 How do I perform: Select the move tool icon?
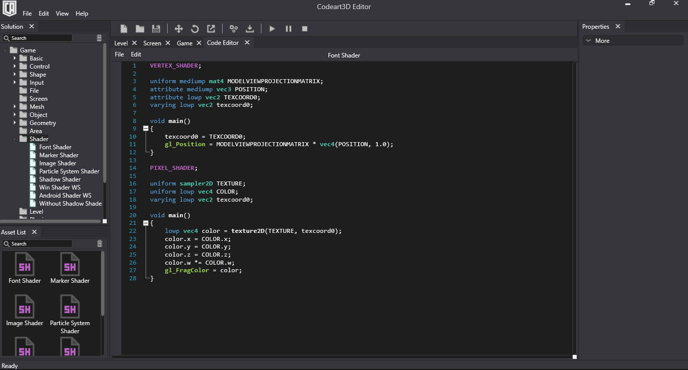pyautogui.click(x=179, y=29)
